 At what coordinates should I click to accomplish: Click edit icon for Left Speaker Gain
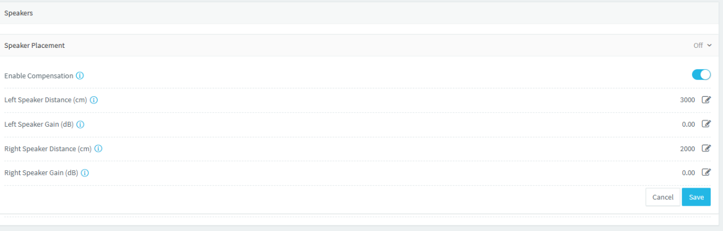[x=706, y=124]
